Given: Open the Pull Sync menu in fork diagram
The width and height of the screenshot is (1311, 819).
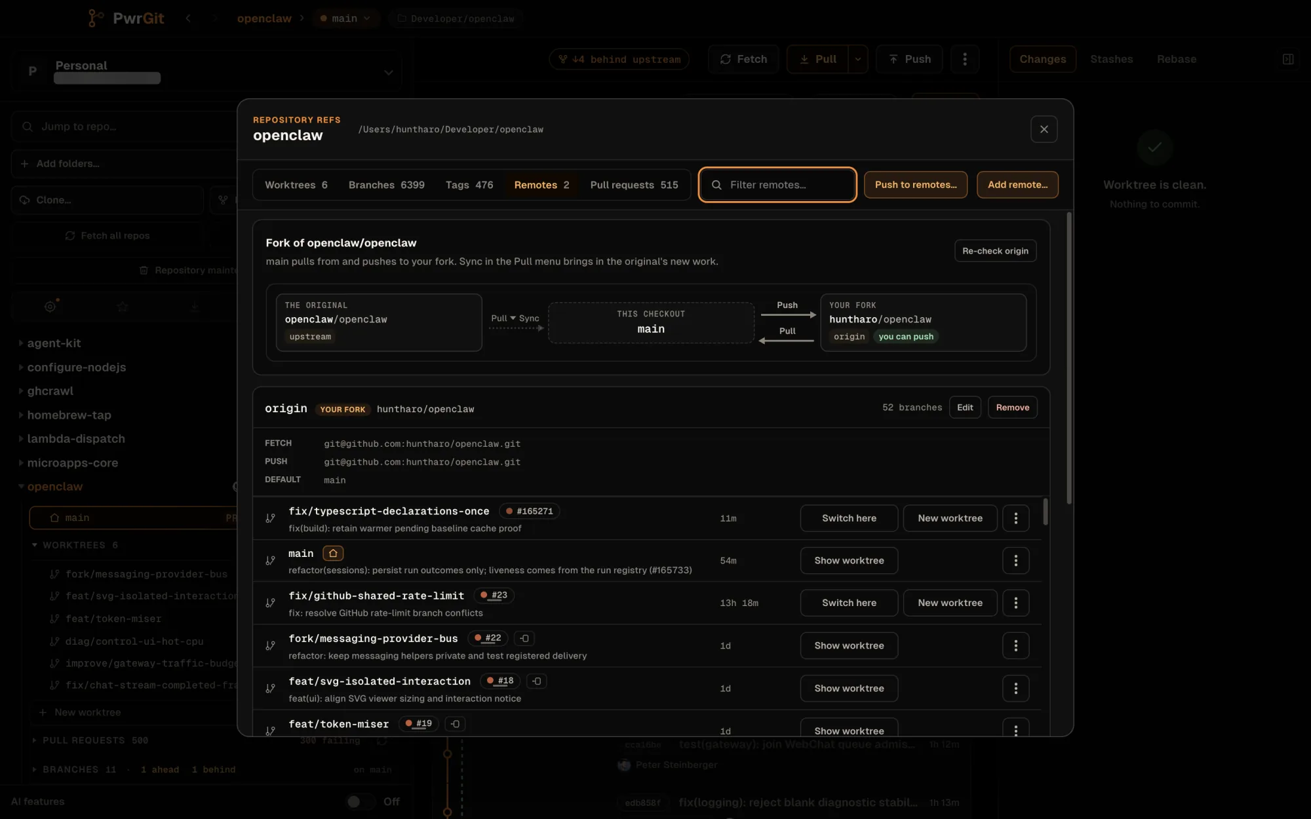Looking at the screenshot, I should tap(515, 318).
